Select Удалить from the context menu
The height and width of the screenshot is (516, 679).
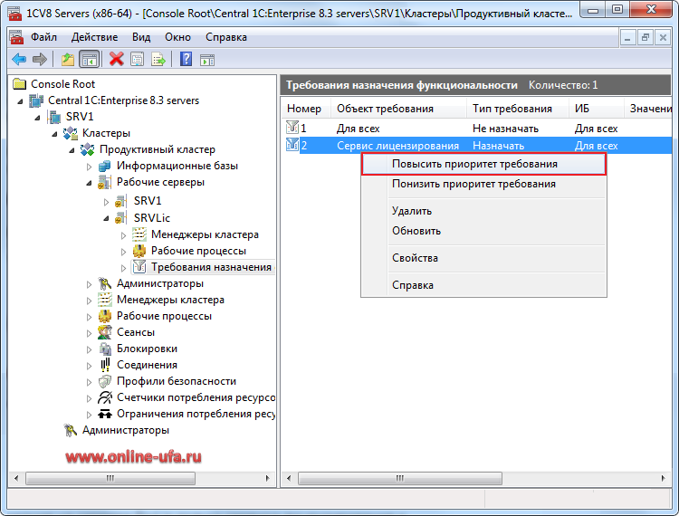tap(483, 211)
